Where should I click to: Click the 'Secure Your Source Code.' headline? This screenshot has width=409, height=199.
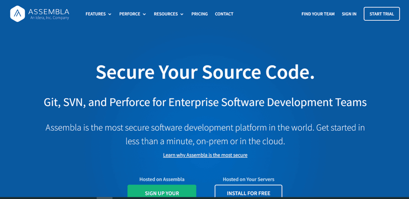[x=205, y=72]
